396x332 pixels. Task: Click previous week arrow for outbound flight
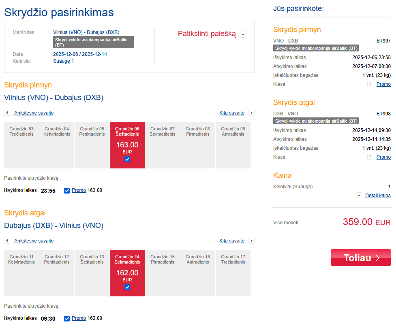(7, 113)
